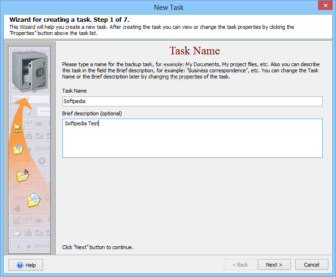This screenshot has width=336, height=277.
Task: Cancel the New Task wizard
Action: [x=311, y=265]
